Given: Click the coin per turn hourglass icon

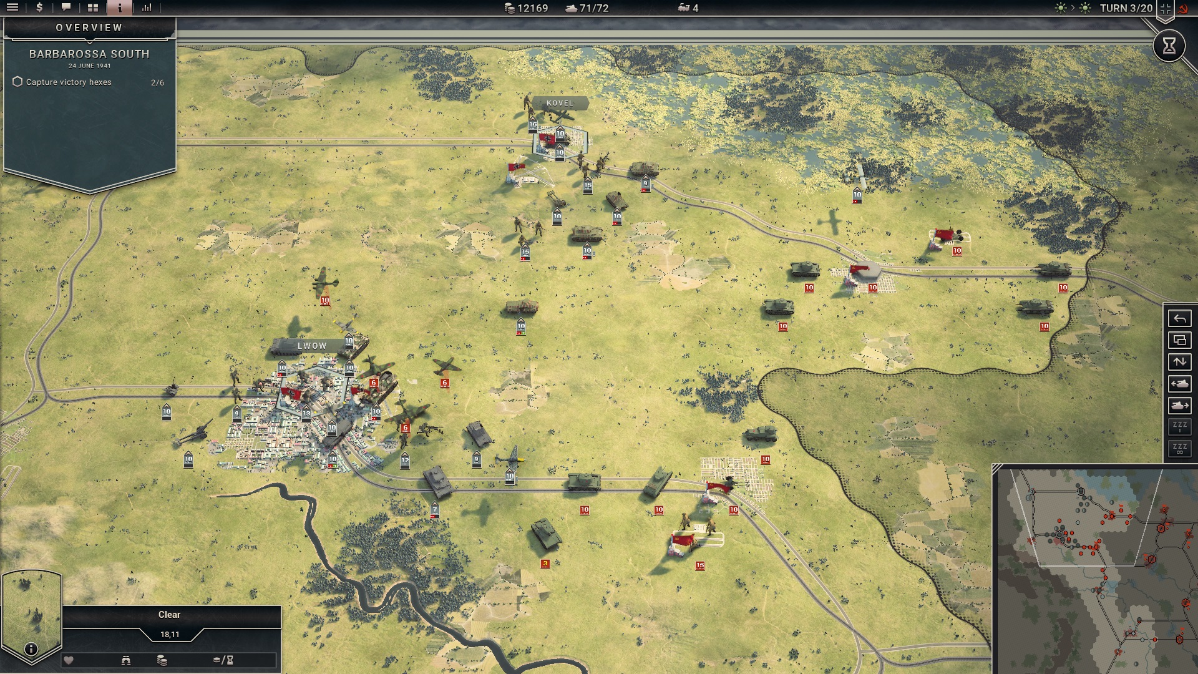Looking at the screenshot, I should pyautogui.click(x=223, y=660).
